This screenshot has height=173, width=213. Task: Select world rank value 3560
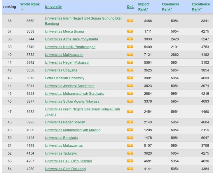pyautogui.click(x=30, y=21)
